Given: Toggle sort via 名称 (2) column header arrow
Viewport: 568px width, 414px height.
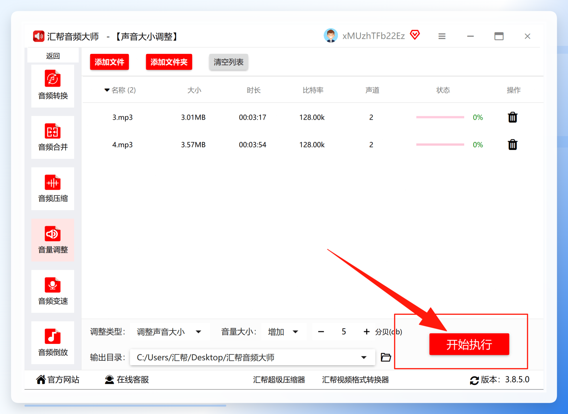Looking at the screenshot, I should coord(107,90).
